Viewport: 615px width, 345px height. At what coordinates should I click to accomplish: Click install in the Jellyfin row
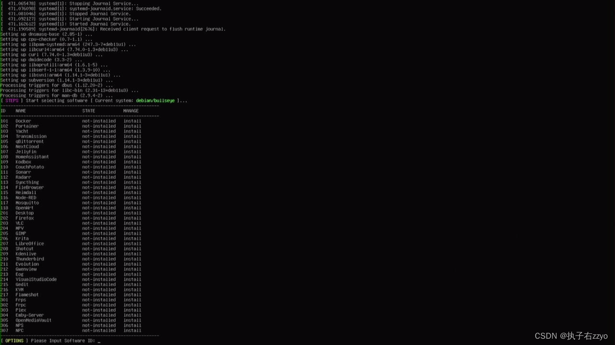132,152
